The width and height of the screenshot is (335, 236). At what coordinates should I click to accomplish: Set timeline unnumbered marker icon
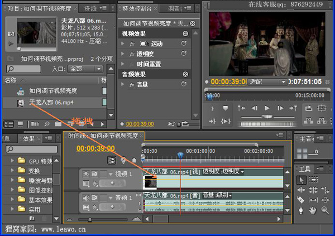click(x=134, y=160)
